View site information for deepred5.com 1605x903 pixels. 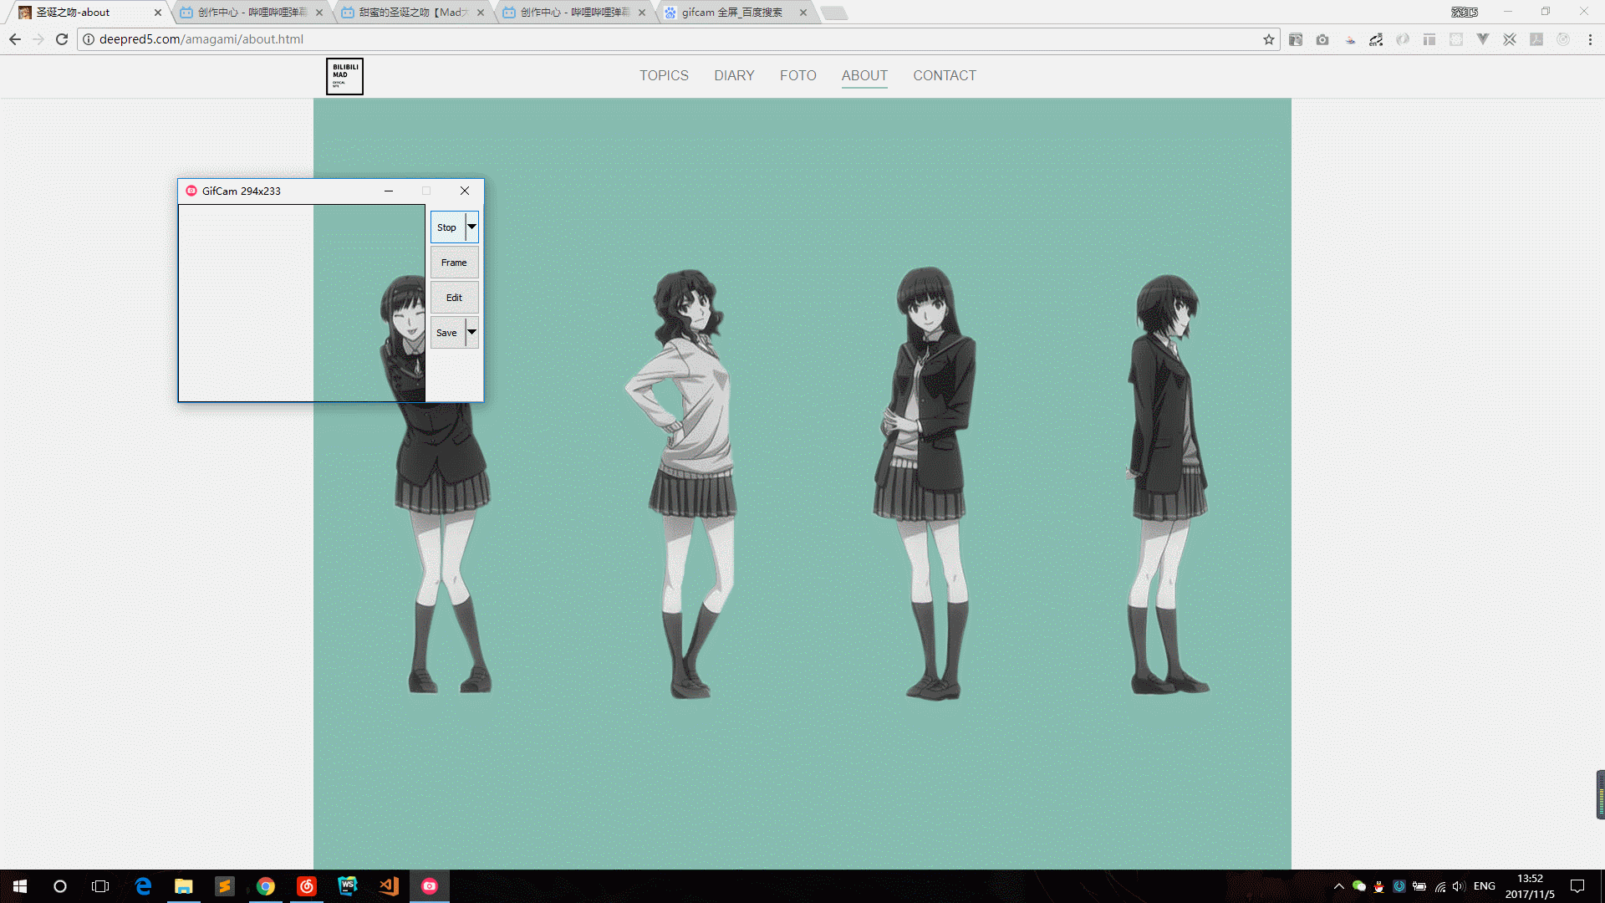point(89,39)
